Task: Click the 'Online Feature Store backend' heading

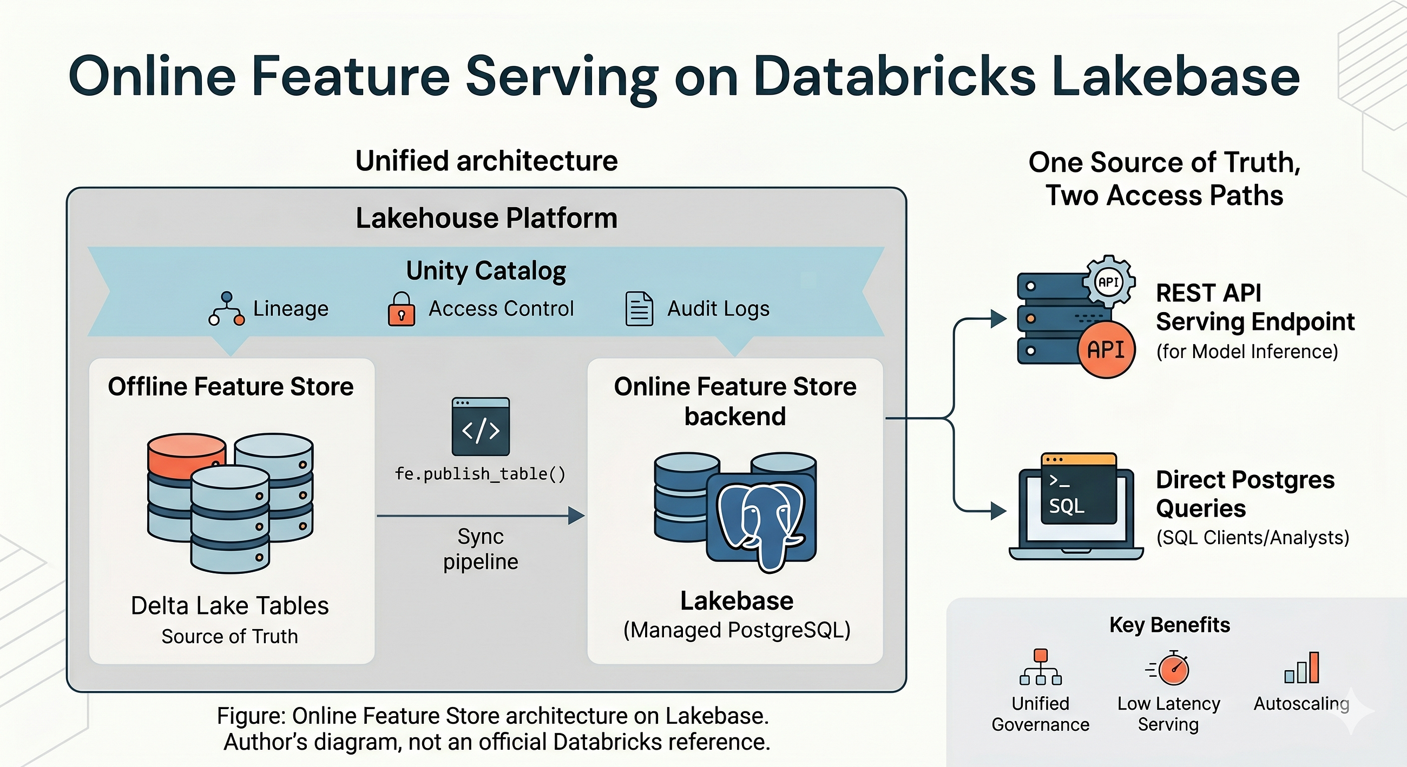Action: (735, 401)
